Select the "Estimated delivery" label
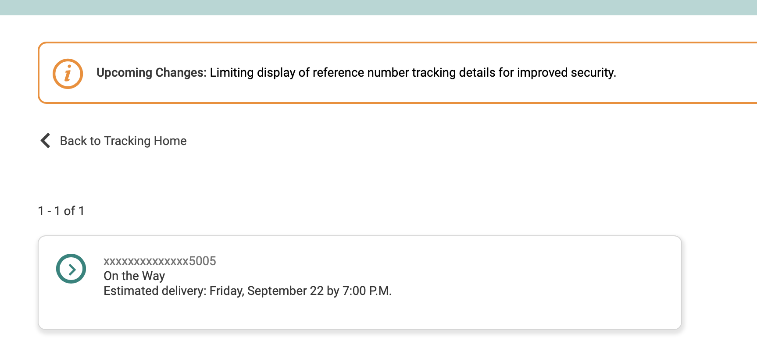 154,291
